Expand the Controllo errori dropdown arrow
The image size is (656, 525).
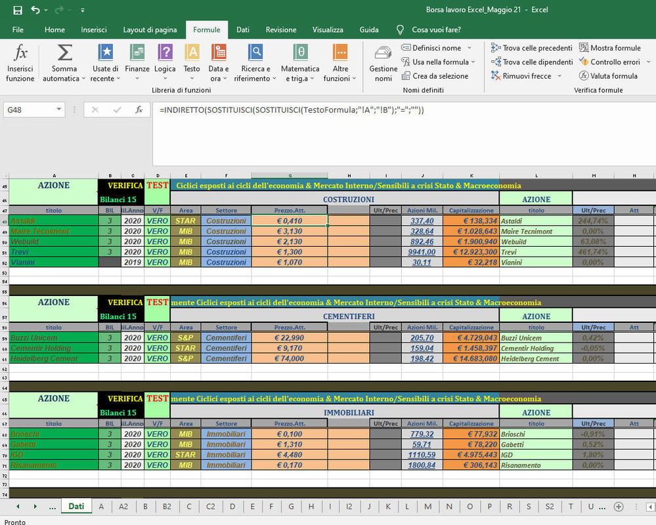649,62
